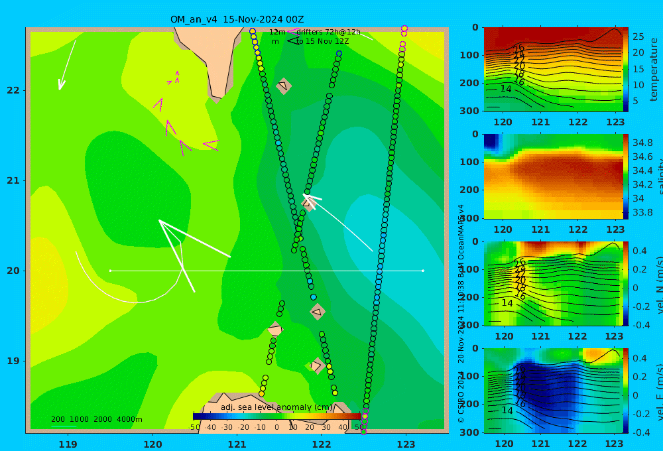
Task: Open the salinity cross-section panel
Action: (553, 176)
